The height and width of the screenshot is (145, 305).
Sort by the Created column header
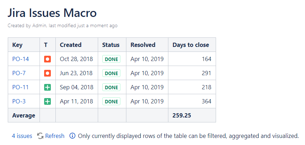(71, 45)
